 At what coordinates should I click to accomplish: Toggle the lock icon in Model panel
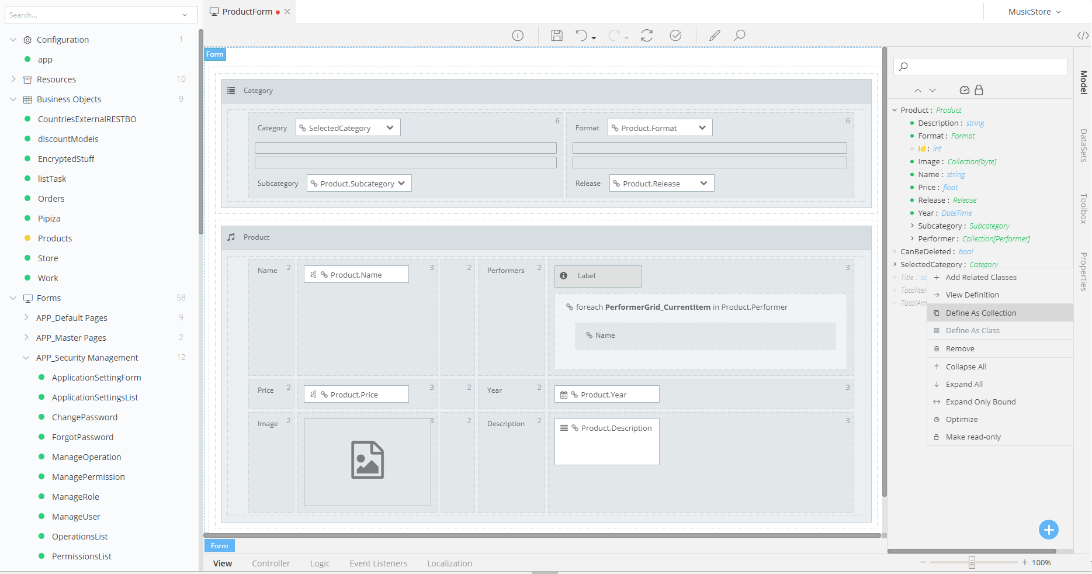point(979,90)
